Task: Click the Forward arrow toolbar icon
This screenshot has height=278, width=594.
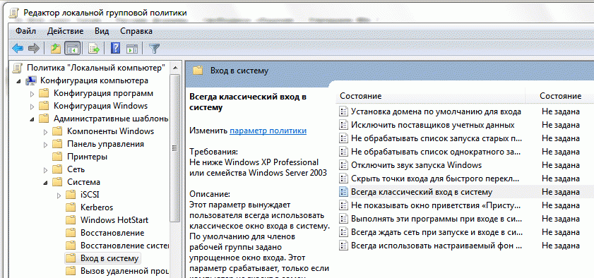Action: [34, 49]
